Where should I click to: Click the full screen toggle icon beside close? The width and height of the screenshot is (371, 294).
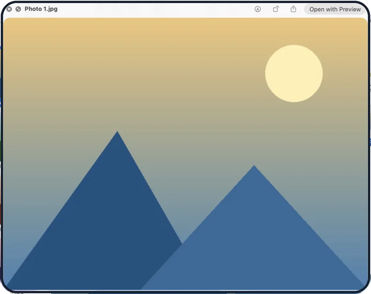18,9
